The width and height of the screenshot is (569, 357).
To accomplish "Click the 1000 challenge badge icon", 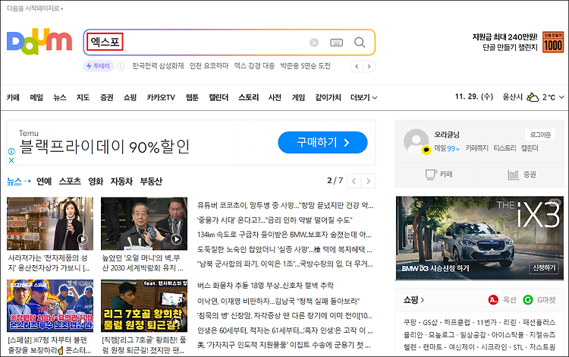I will [x=553, y=42].
